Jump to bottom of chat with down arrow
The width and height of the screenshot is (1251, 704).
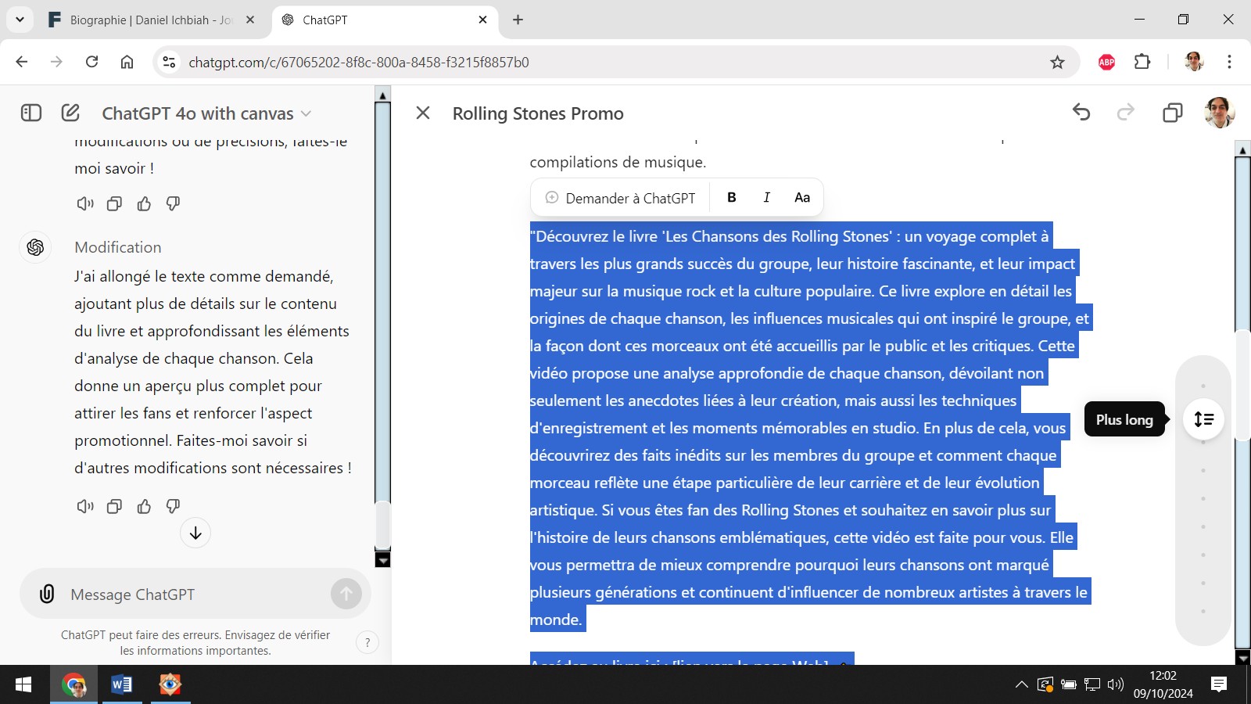[x=195, y=533]
